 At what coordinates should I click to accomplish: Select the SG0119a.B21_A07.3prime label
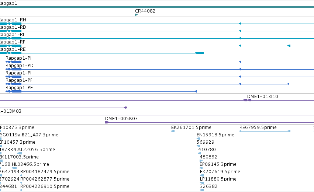[x=29, y=135]
